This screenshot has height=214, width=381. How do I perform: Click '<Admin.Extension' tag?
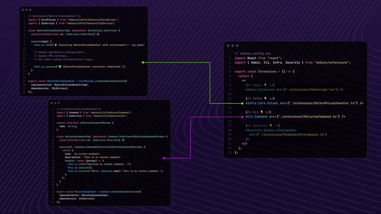tap(260, 90)
